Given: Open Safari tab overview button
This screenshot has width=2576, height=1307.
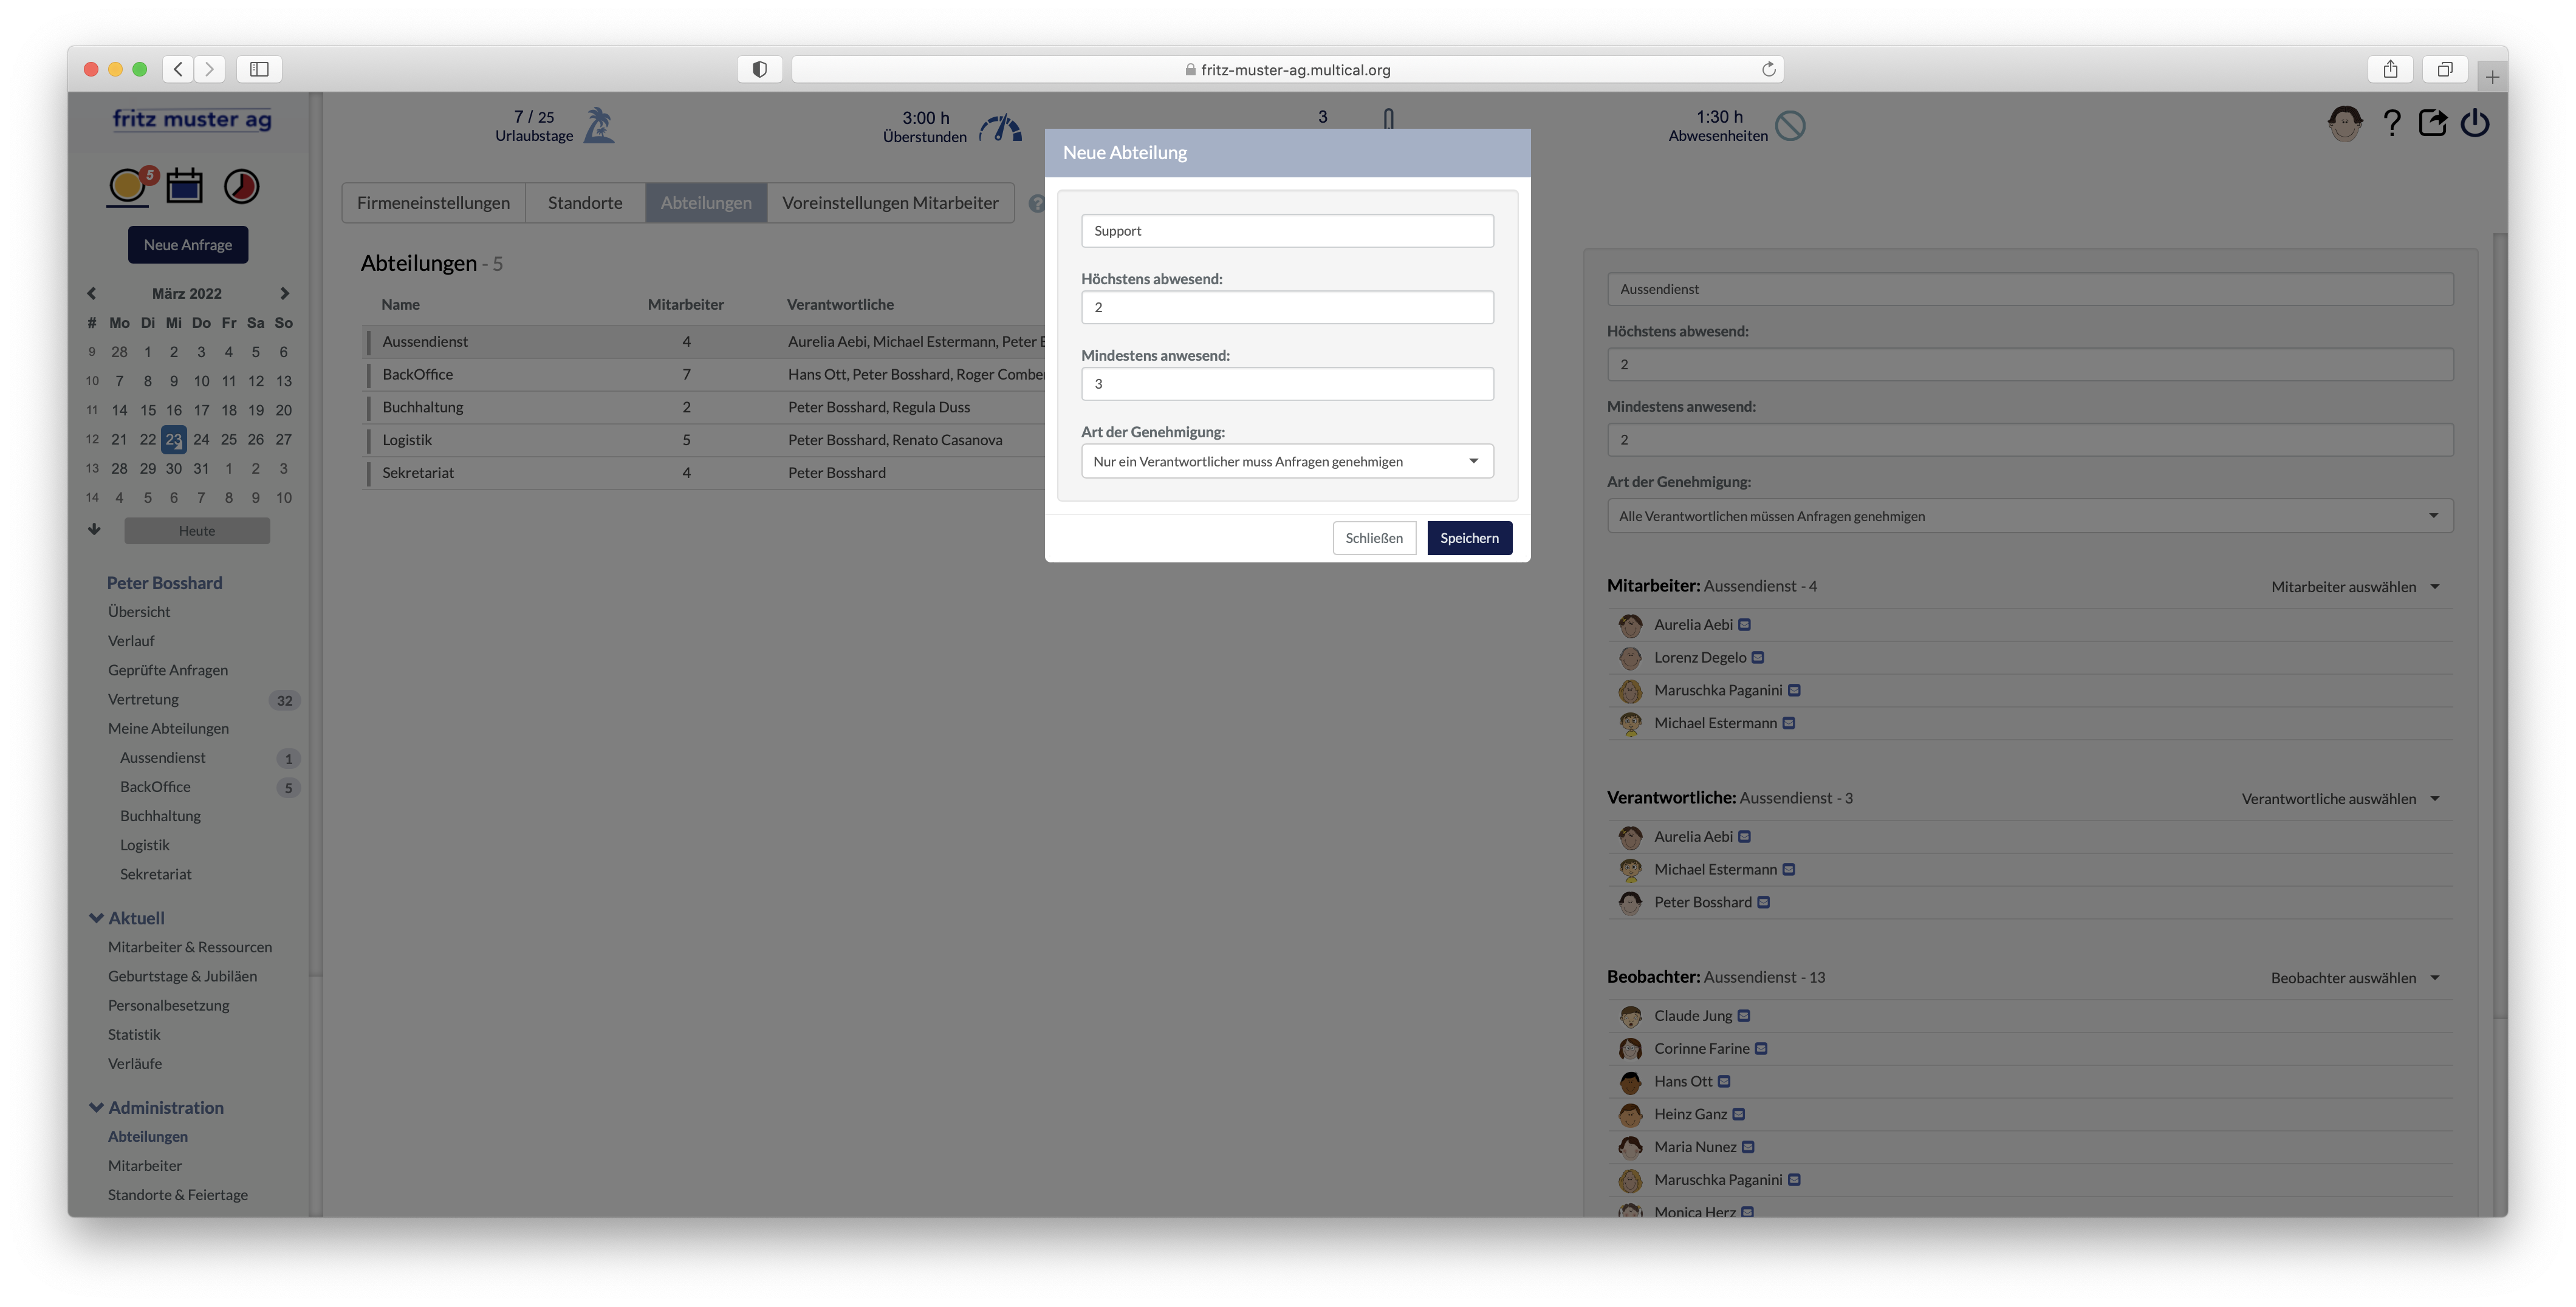Looking at the screenshot, I should (x=2444, y=69).
